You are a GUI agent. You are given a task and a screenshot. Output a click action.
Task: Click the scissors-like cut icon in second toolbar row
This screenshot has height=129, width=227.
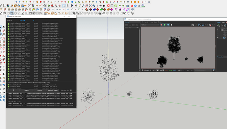[29, 6]
